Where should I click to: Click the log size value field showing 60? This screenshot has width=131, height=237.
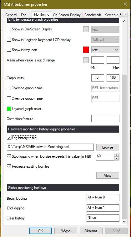(x=105, y=157)
